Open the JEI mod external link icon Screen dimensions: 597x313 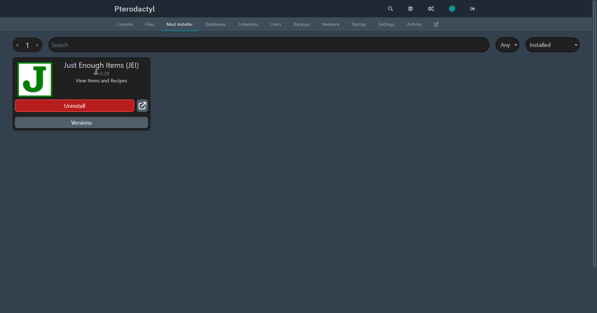142,106
